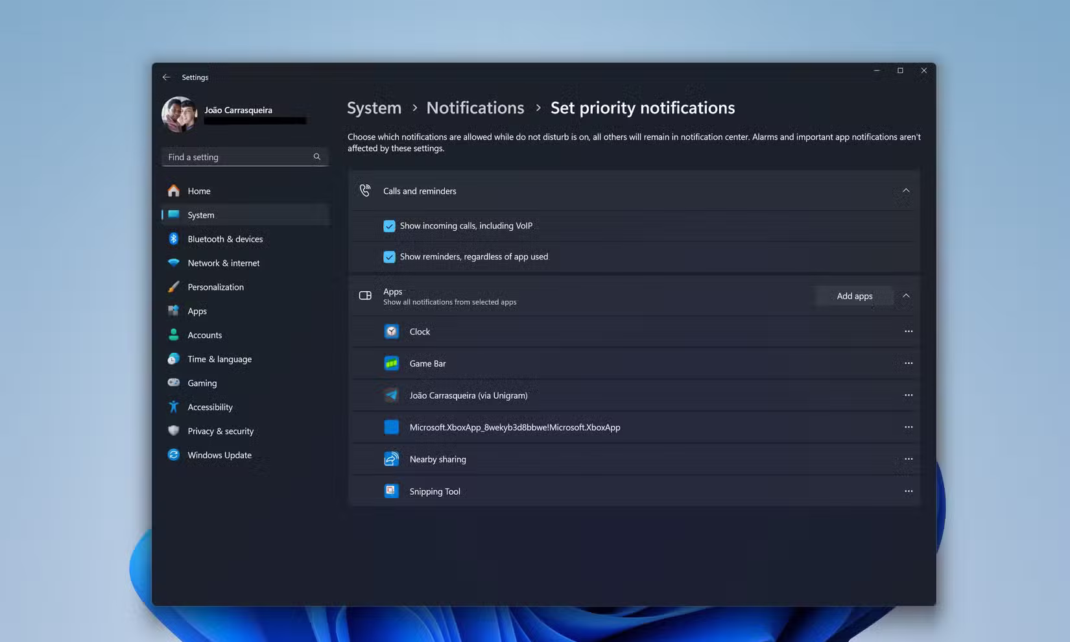Uncheck Show incoming calls, including VoIP
1070x642 pixels.
point(389,226)
